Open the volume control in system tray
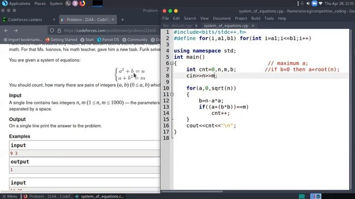The image size is (355, 199). coord(308,3)
